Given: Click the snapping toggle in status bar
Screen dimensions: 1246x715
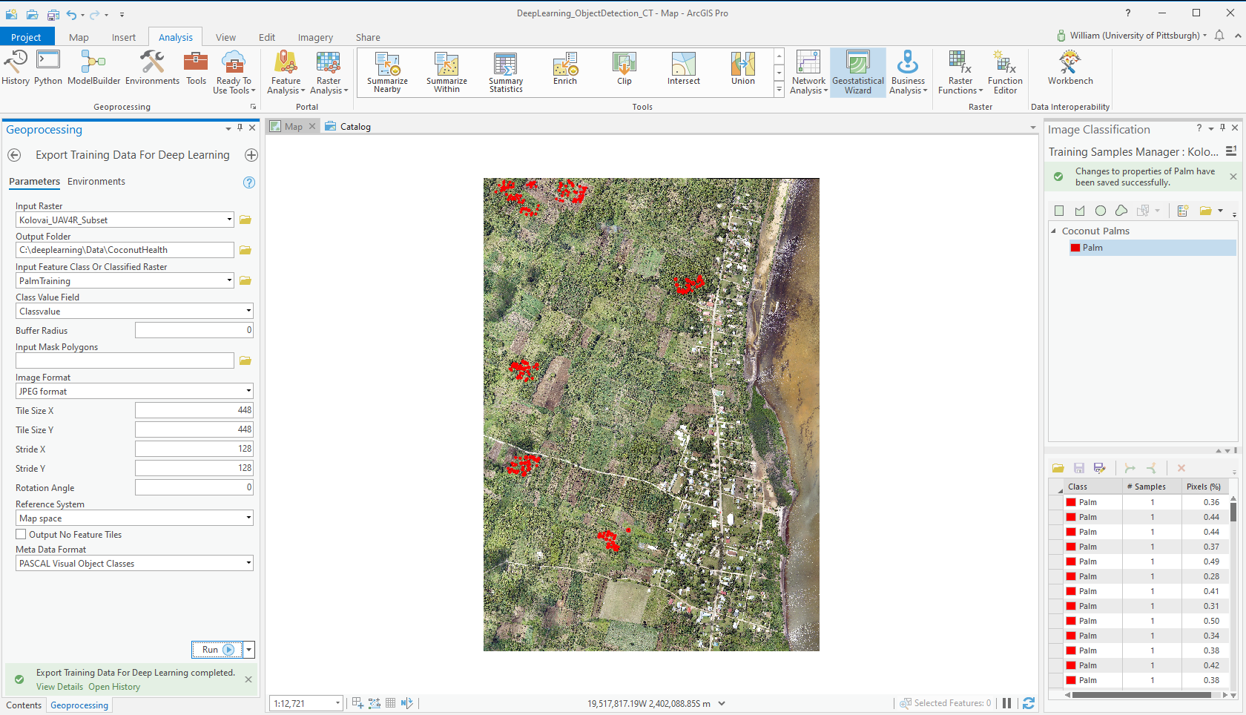Looking at the screenshot, I should click(357, 703).
